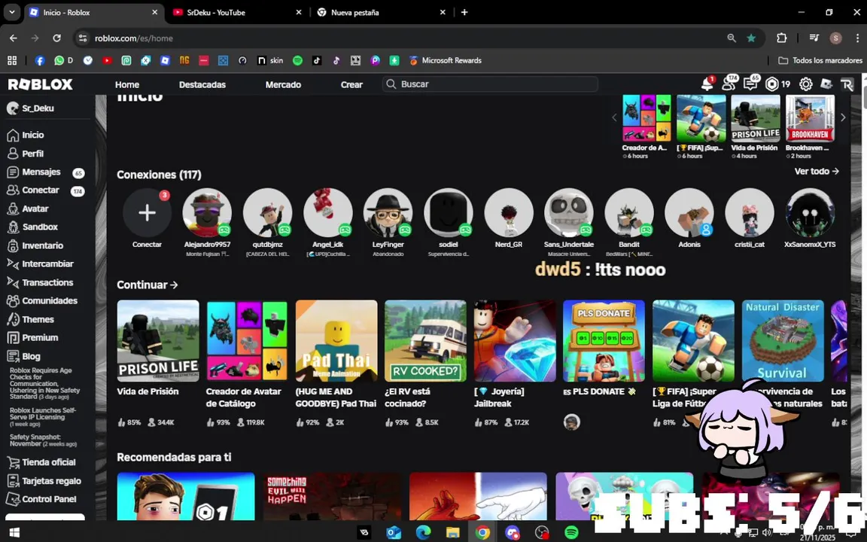
Task: Open LeyFinger connection avatar
Action: [388, 212]
